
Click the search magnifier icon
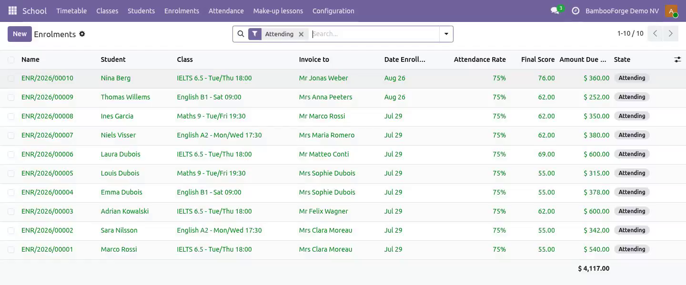pyautogui.click(x=241, y=34)
